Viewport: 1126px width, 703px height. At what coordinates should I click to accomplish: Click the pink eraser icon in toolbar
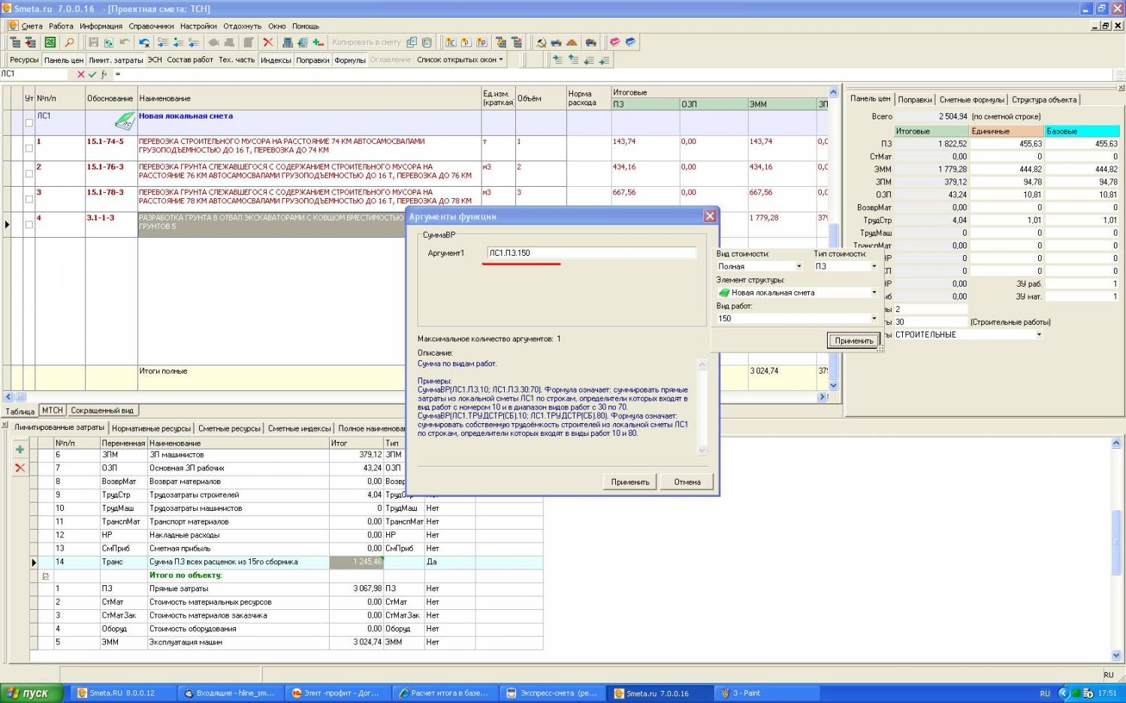click(x=614, y=43)
